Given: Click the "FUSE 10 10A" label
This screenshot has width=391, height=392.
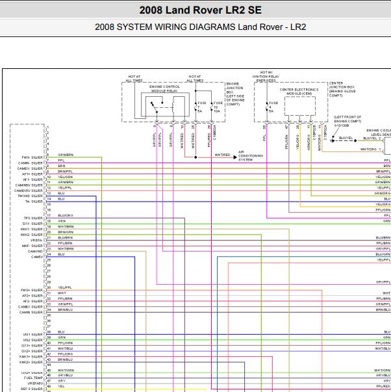Looking at the screenshot, I should pyautogui.click(x=218, y=107).
